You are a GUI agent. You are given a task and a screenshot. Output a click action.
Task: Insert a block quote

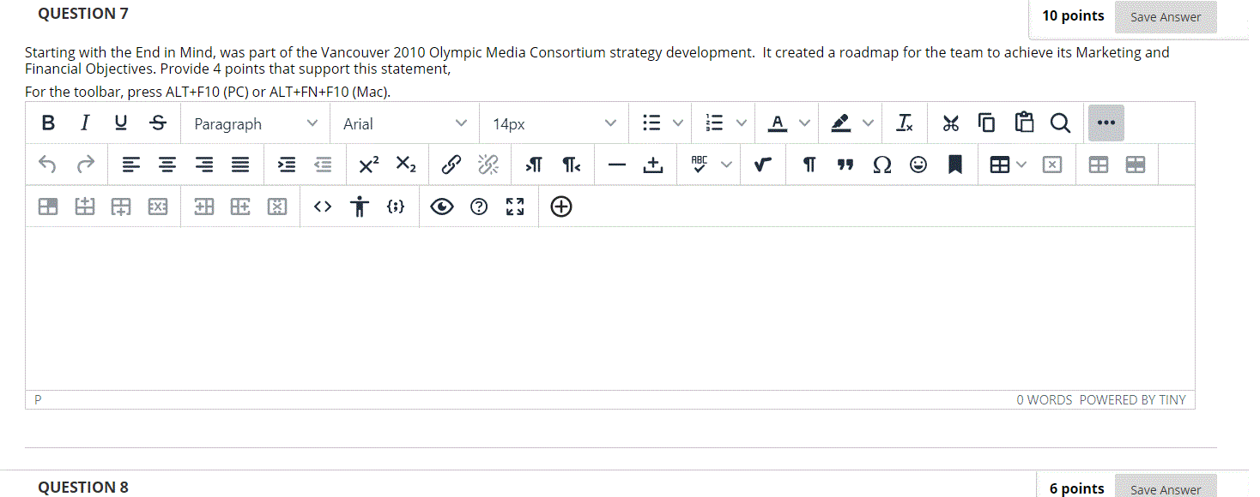click(845, 165)
